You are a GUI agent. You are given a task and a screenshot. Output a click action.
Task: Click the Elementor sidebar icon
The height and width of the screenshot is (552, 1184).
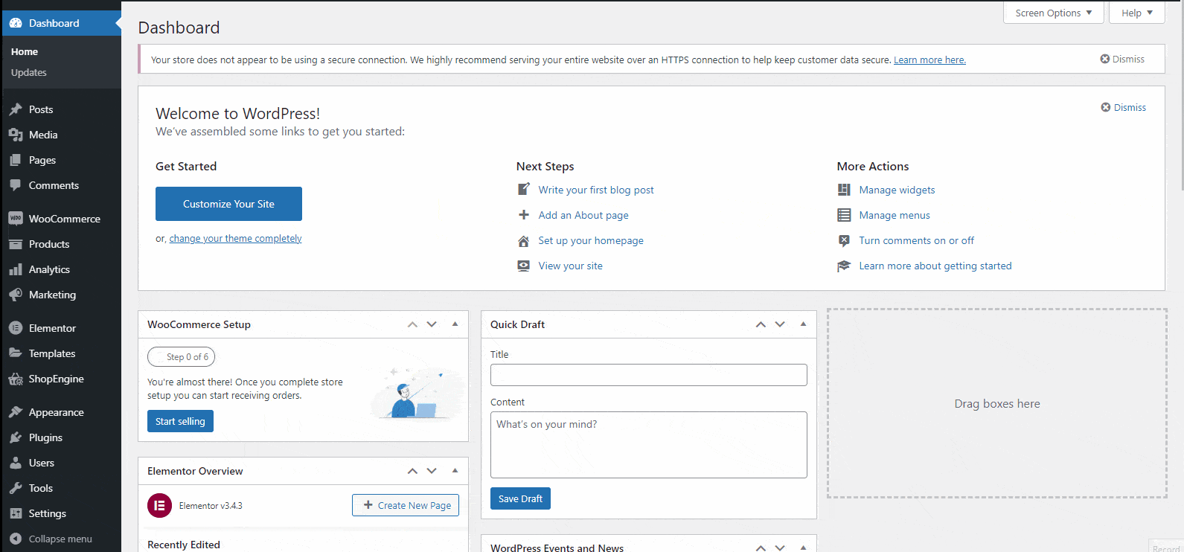[16, 328]
